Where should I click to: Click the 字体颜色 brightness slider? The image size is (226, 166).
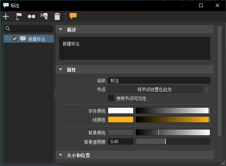(x=173, y=111)
